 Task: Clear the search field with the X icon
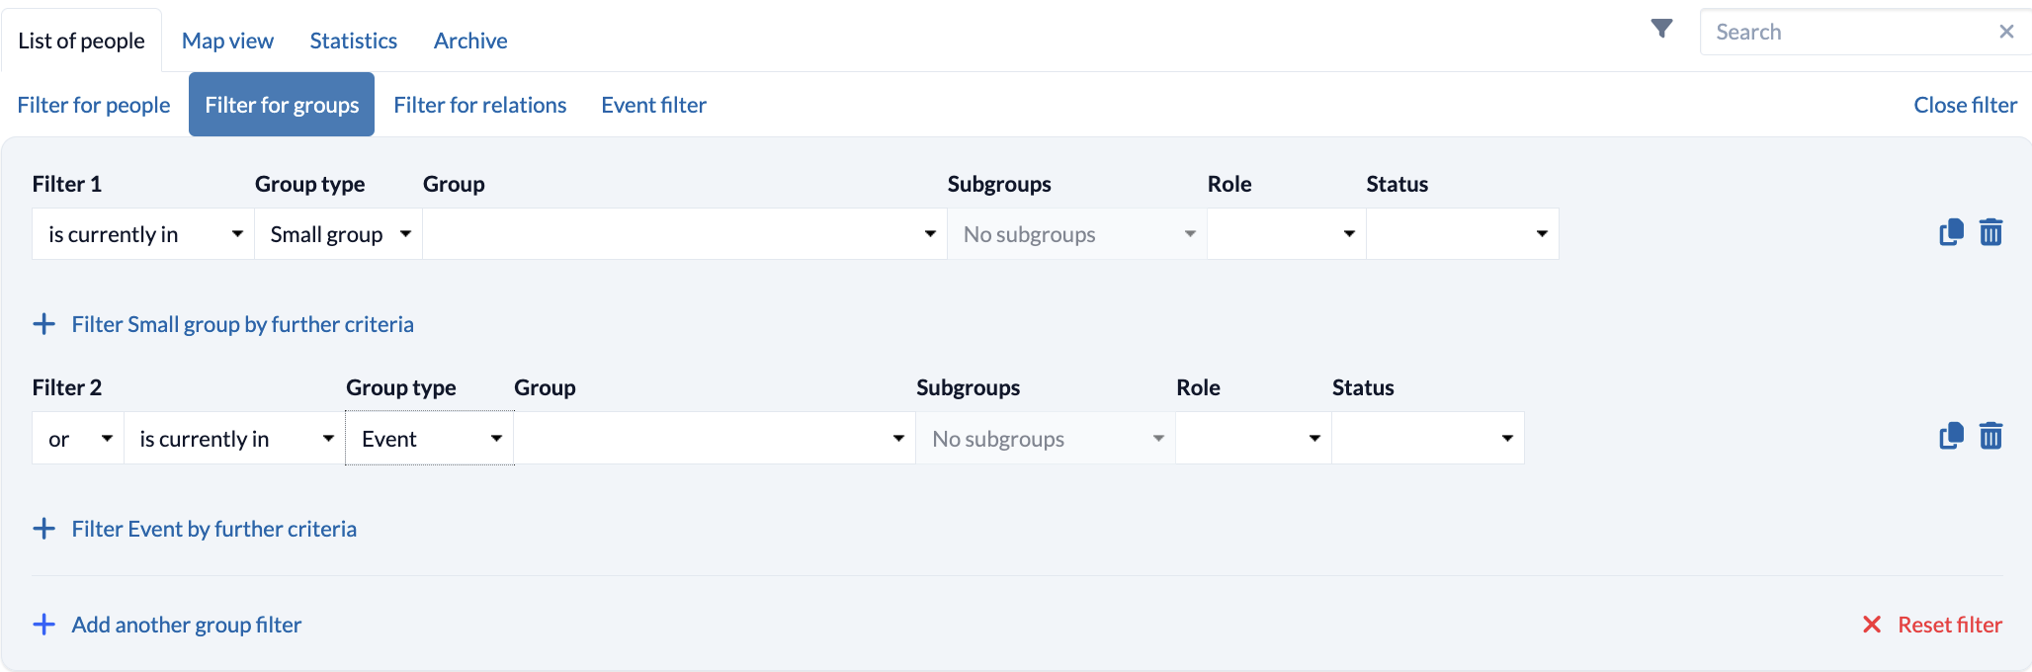(2006, 32)
